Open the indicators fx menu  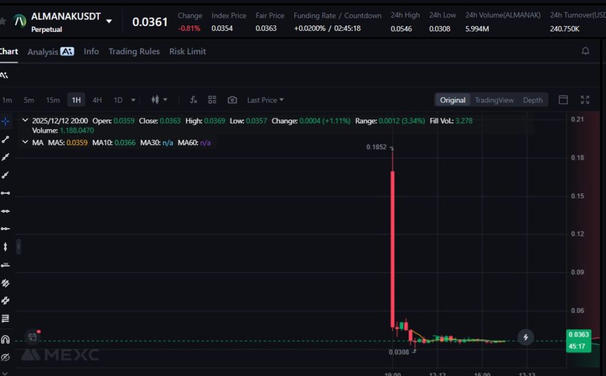(x=193, y=100)
